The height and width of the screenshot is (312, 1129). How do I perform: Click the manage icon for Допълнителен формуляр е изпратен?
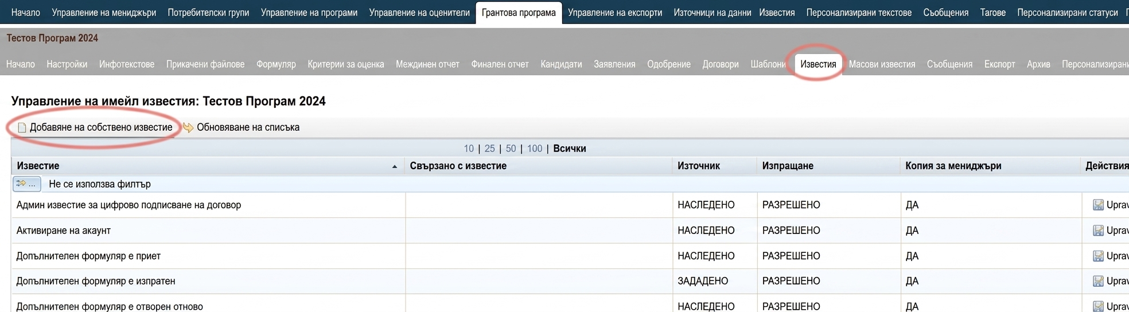[1098, 281]
